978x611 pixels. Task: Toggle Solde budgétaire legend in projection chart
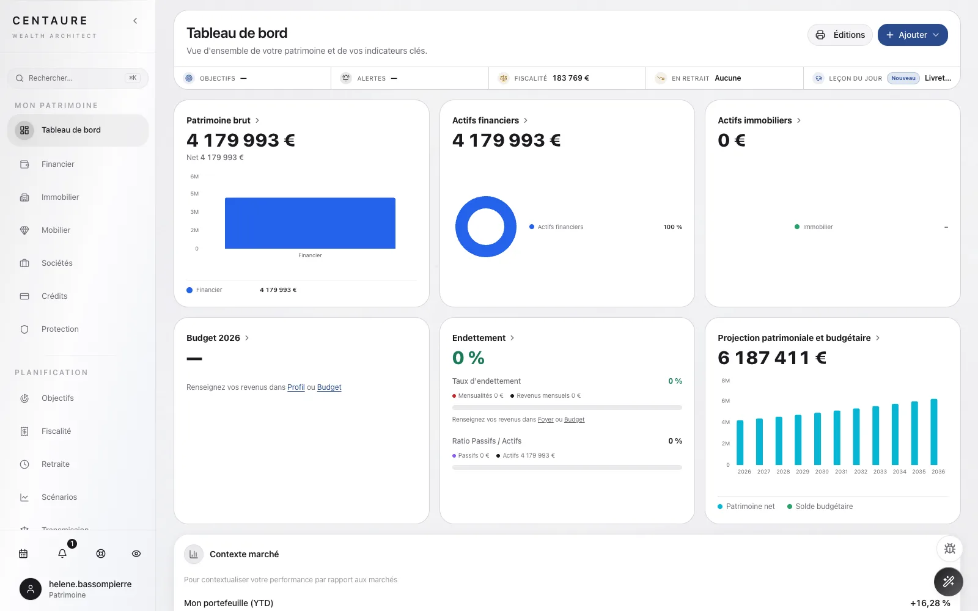point(820,507)
